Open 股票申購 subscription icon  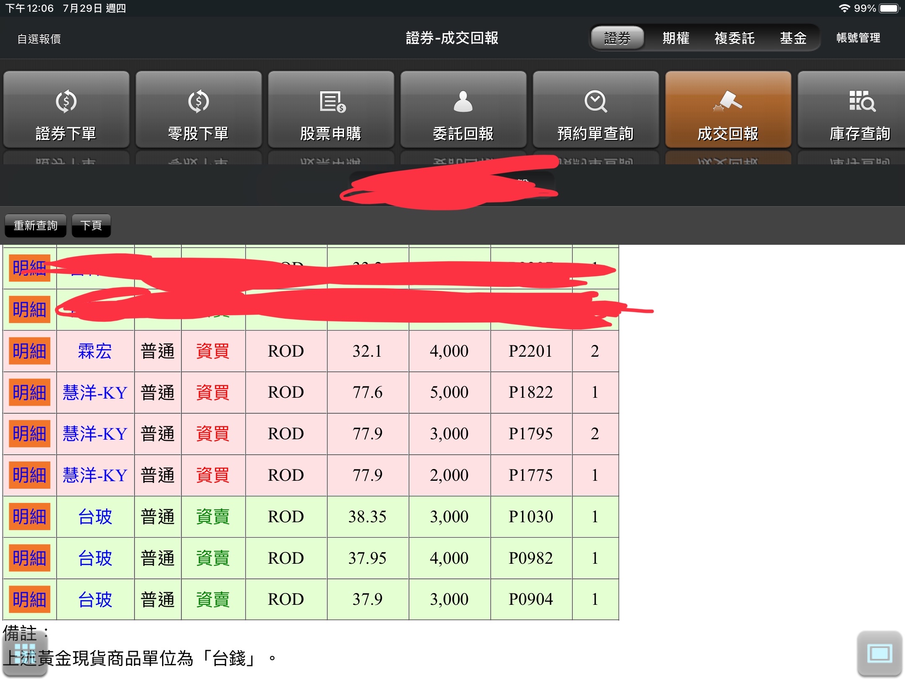[x=331, y=101]
